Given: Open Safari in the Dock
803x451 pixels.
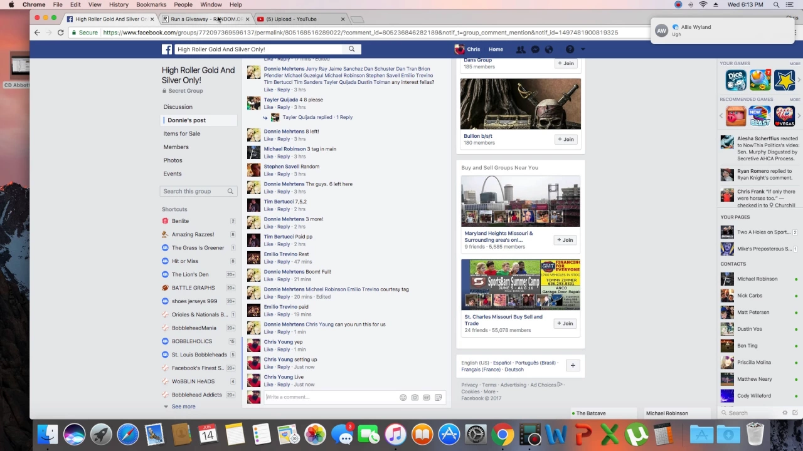Looking at the screenshot, I should (127, 434).
